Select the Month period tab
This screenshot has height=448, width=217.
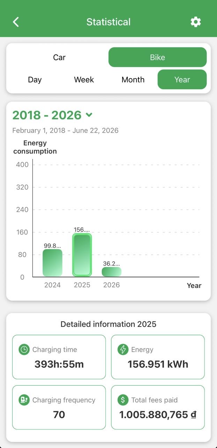coord(133,79)
